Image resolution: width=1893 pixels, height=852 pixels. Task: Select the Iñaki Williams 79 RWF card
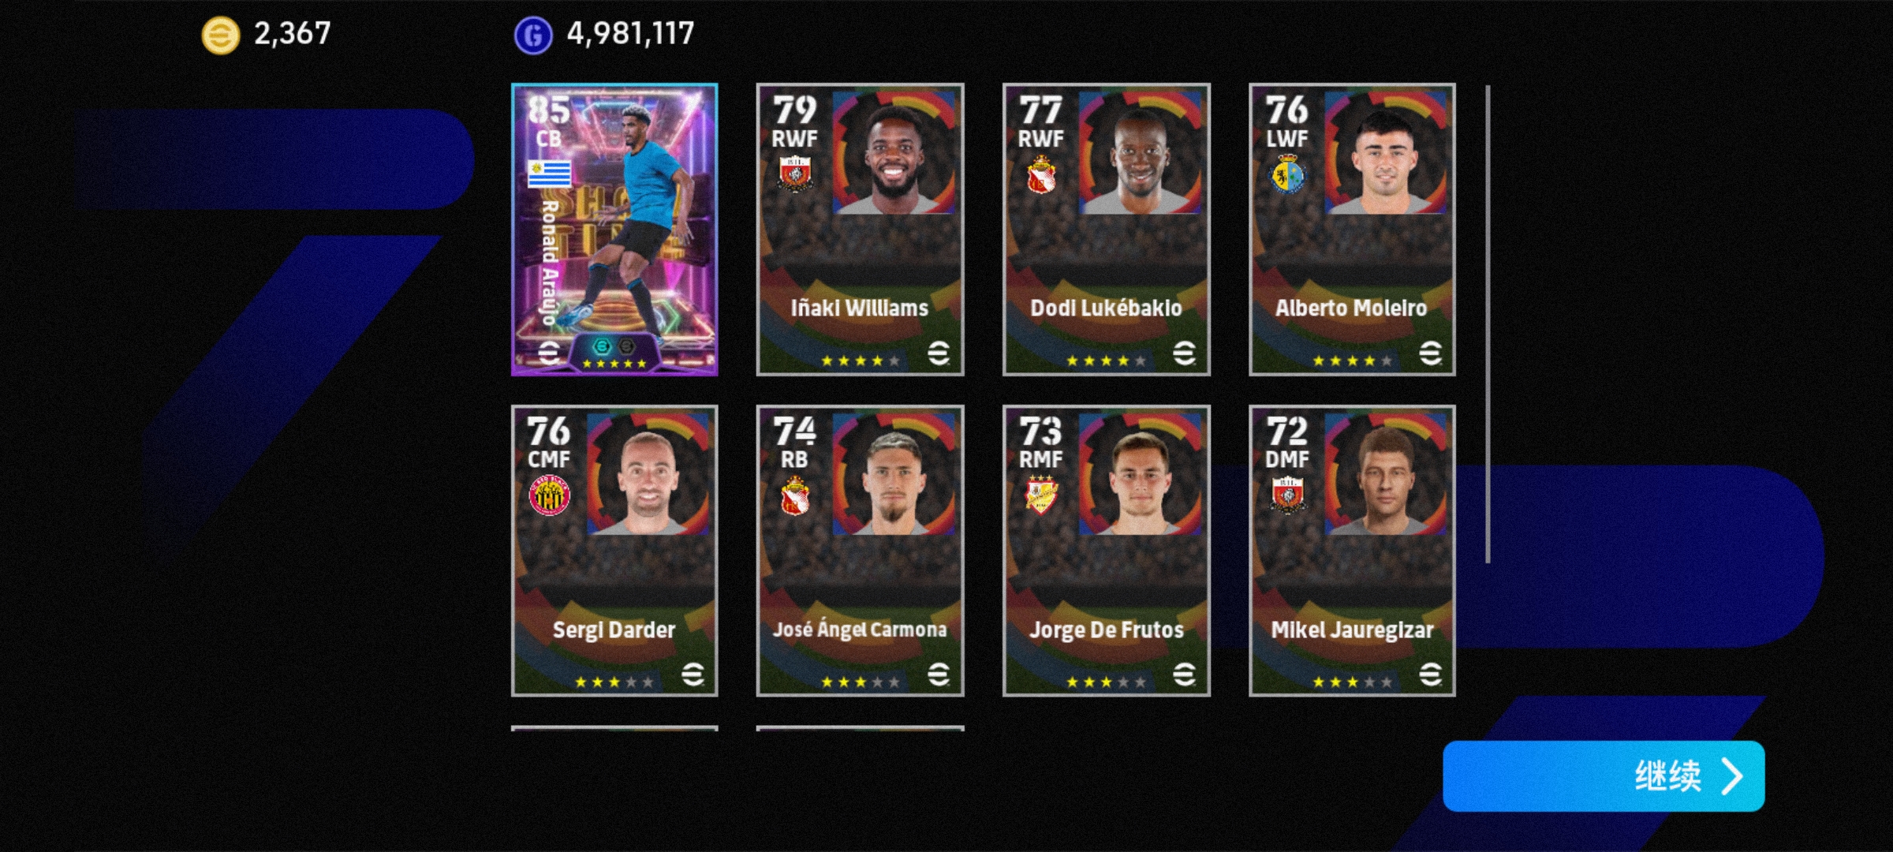pos(860,230)
